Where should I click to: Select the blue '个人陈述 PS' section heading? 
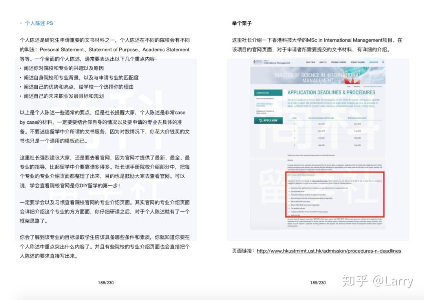click(35, 23)
